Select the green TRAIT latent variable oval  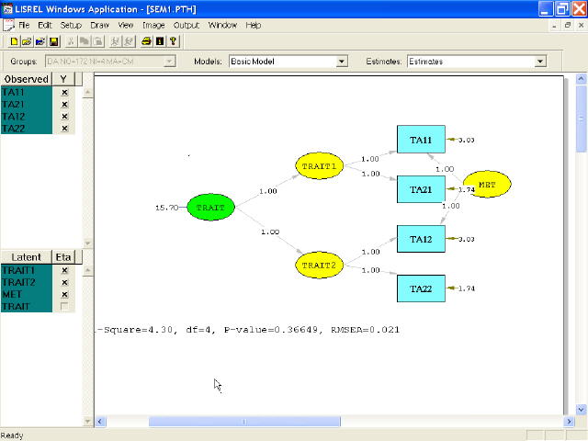point(210,209)
